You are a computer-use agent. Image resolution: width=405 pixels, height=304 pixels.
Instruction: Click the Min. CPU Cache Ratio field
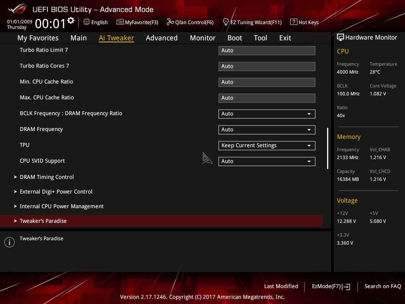(x=267, y=82)
